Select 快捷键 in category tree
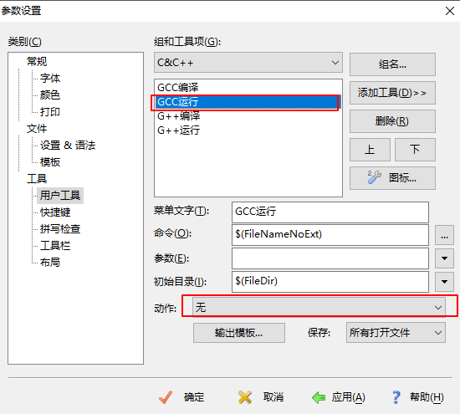The height and width of the screenshot is (414, 460). tap(55, 212)
